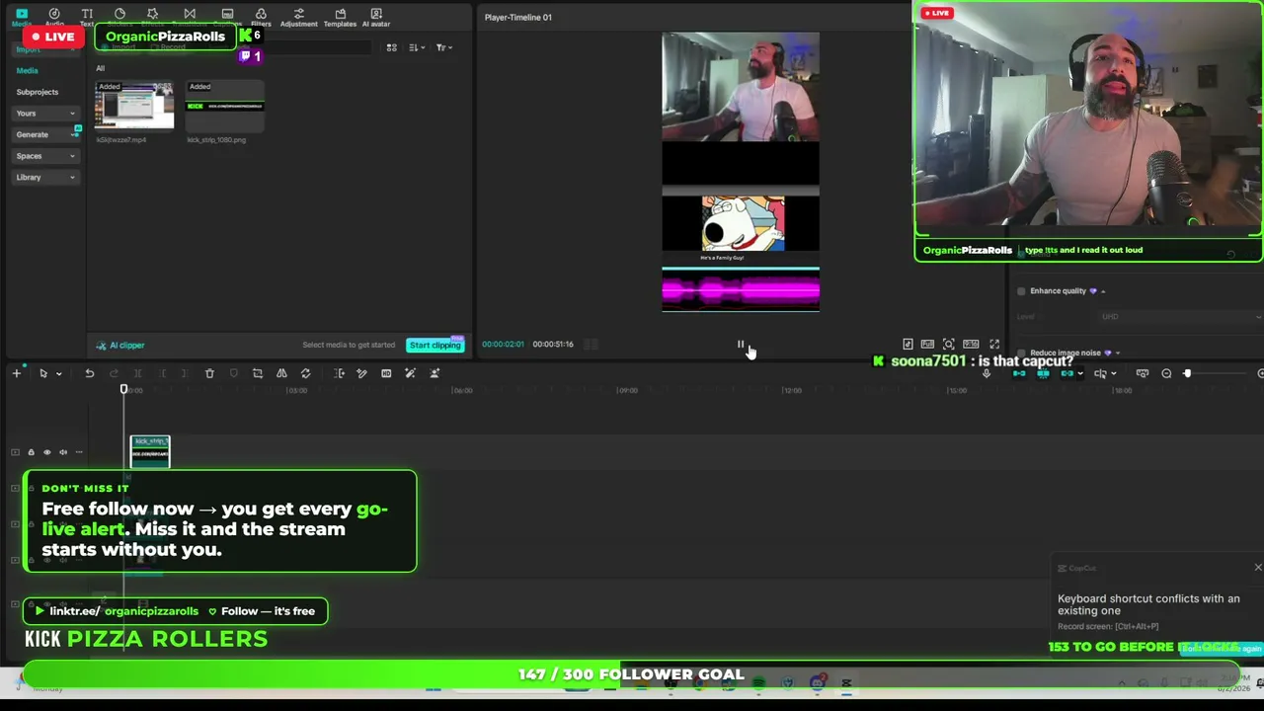
Task: Click the marker shield icon in timeline toolbar
Action: (233, 373)
